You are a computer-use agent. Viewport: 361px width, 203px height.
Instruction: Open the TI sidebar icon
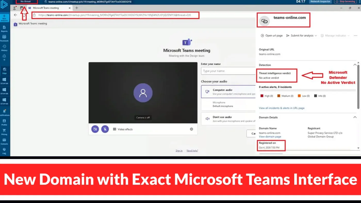pos(4,57)
